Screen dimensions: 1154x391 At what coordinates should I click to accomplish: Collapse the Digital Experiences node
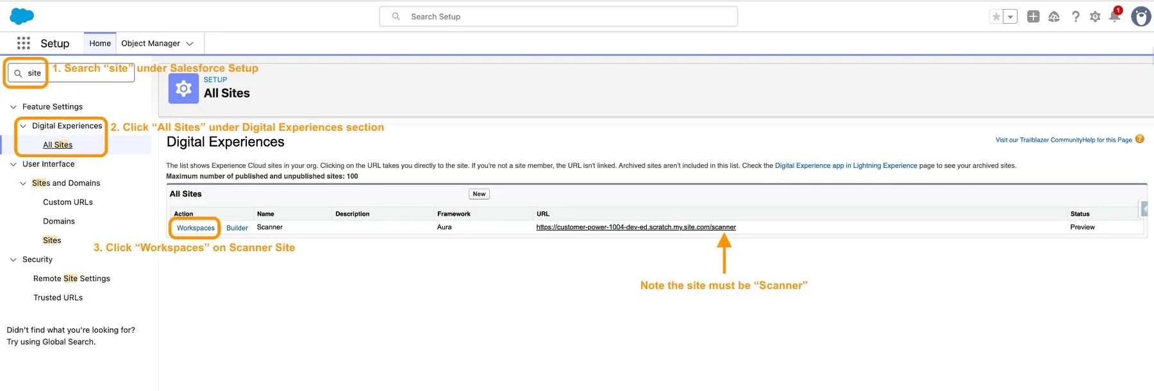click(x=23, y=126)
